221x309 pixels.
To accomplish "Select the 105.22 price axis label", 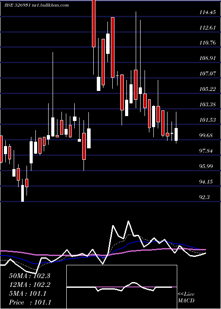I will [208, 89].
